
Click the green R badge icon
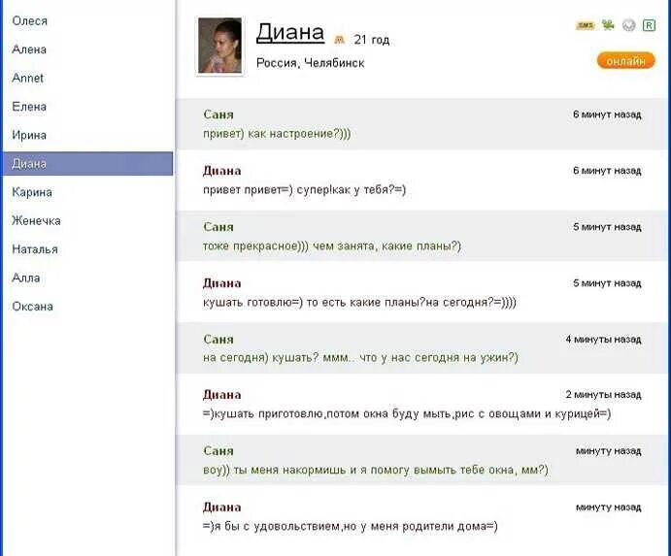[649, 25]
